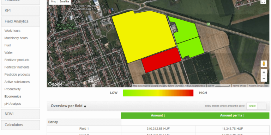
Task: Open pH Analysis menu item
Action: [13, 104]
